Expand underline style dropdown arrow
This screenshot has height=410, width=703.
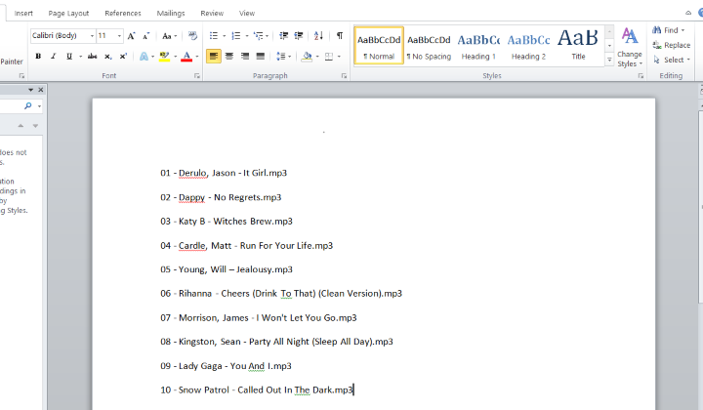(x=80, y=57)
